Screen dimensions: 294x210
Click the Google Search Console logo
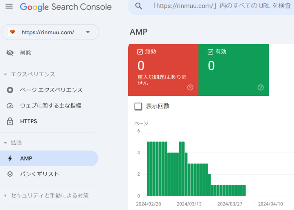click(66, 7)
